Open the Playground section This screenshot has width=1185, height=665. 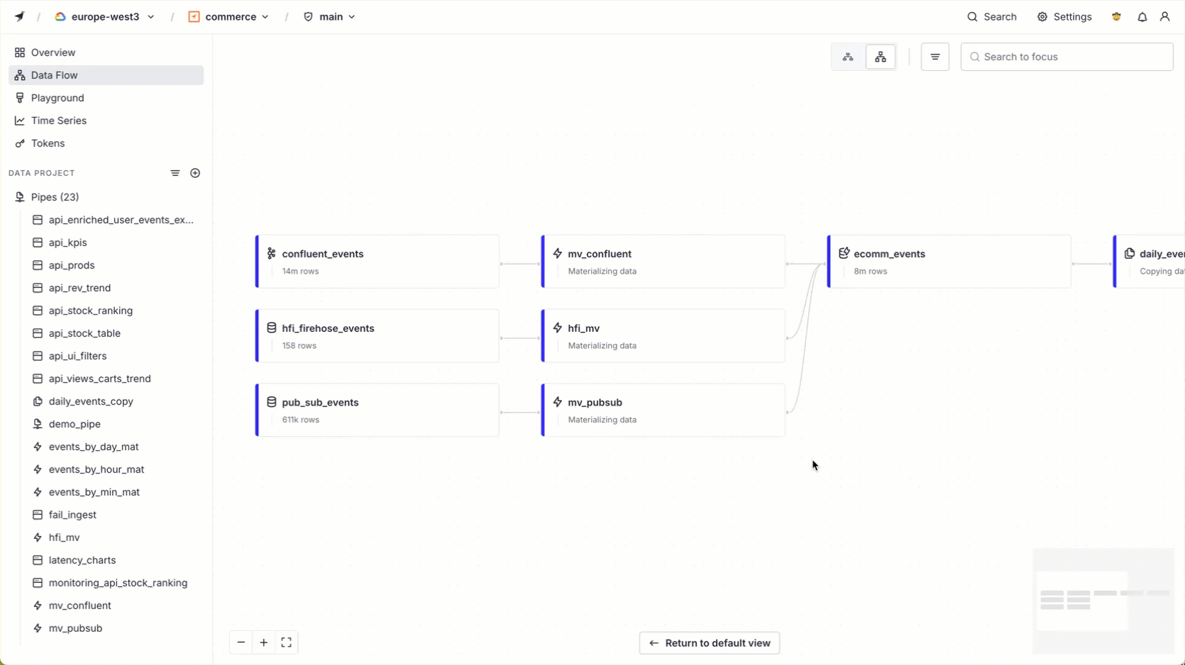(x=58, y=98)
